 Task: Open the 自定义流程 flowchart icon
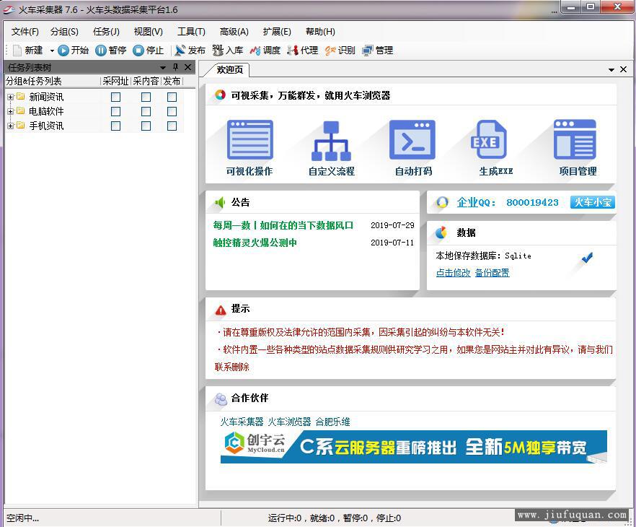click(x=332, y=141)
